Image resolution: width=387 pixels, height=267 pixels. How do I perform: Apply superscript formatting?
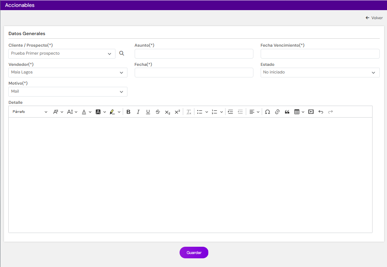pos(177,112)
